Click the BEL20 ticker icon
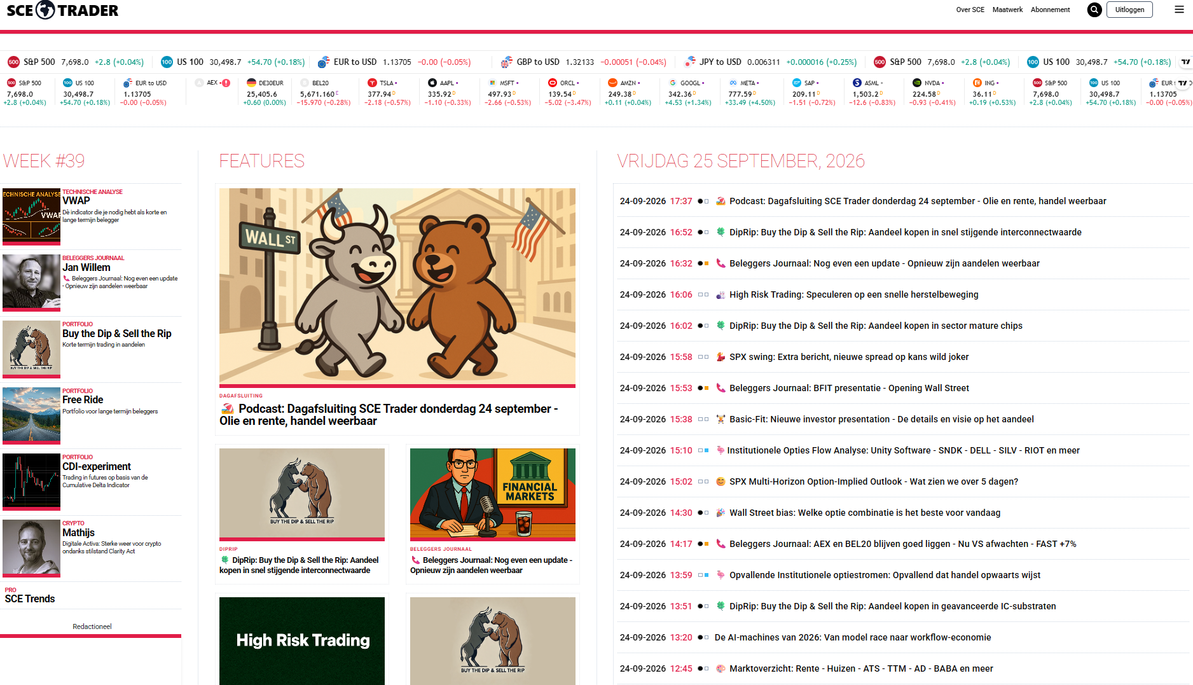 pos(305,83)
